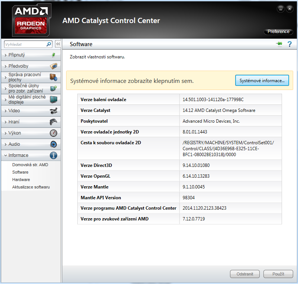Viewport: 298px width, 284px height.
Task: Open Aktualizace softwaru page
Action: [x=31, y=187]
